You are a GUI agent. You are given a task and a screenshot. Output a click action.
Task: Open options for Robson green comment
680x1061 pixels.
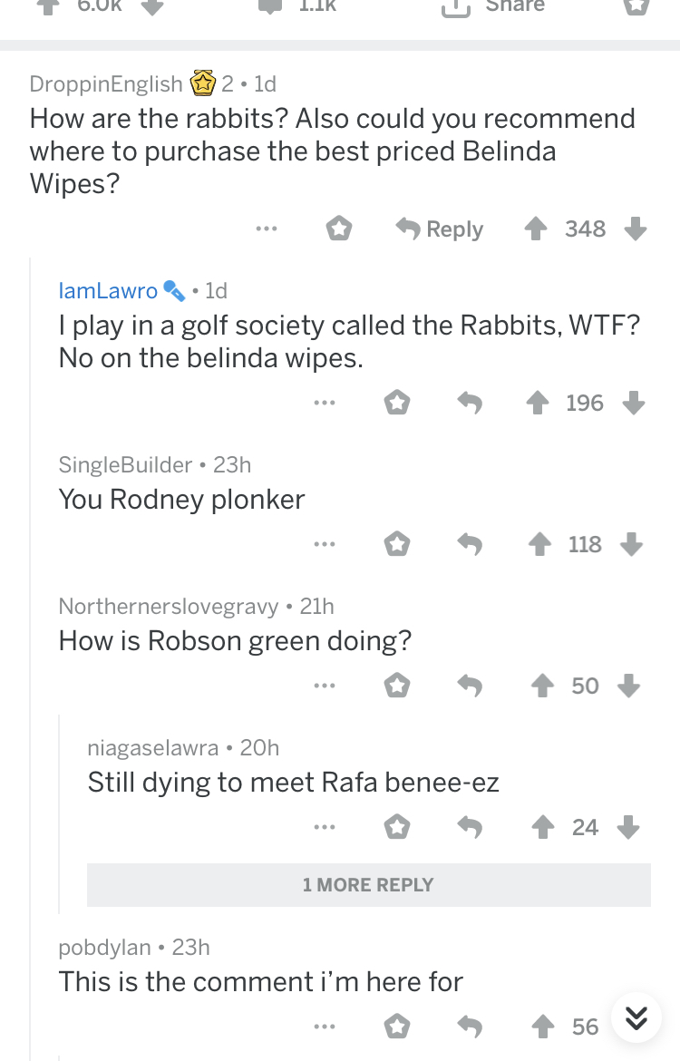(x=323, y=686)
